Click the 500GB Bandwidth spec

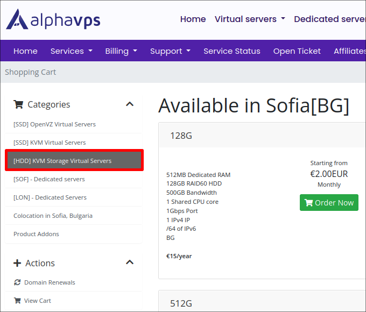tap(192, 193)
